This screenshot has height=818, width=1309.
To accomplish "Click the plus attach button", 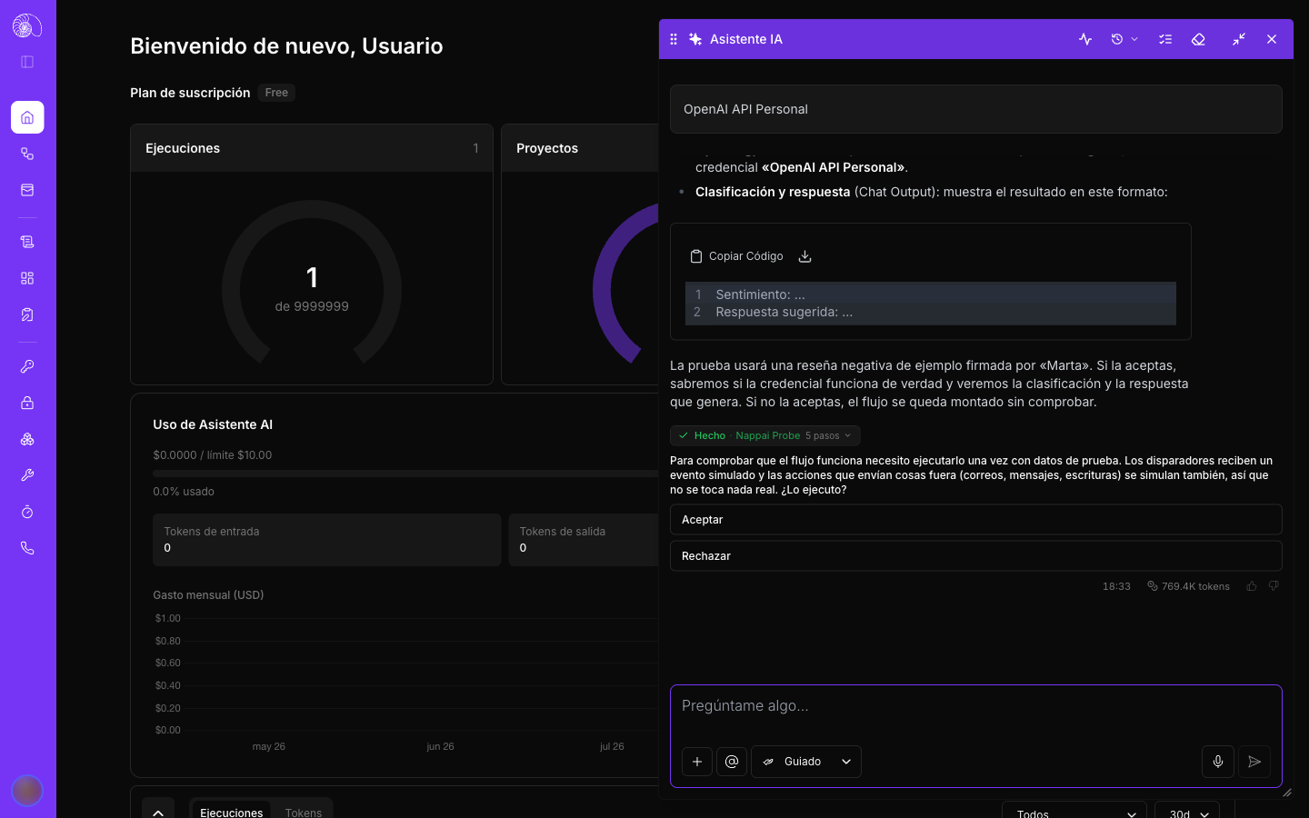I will [697, 762].
